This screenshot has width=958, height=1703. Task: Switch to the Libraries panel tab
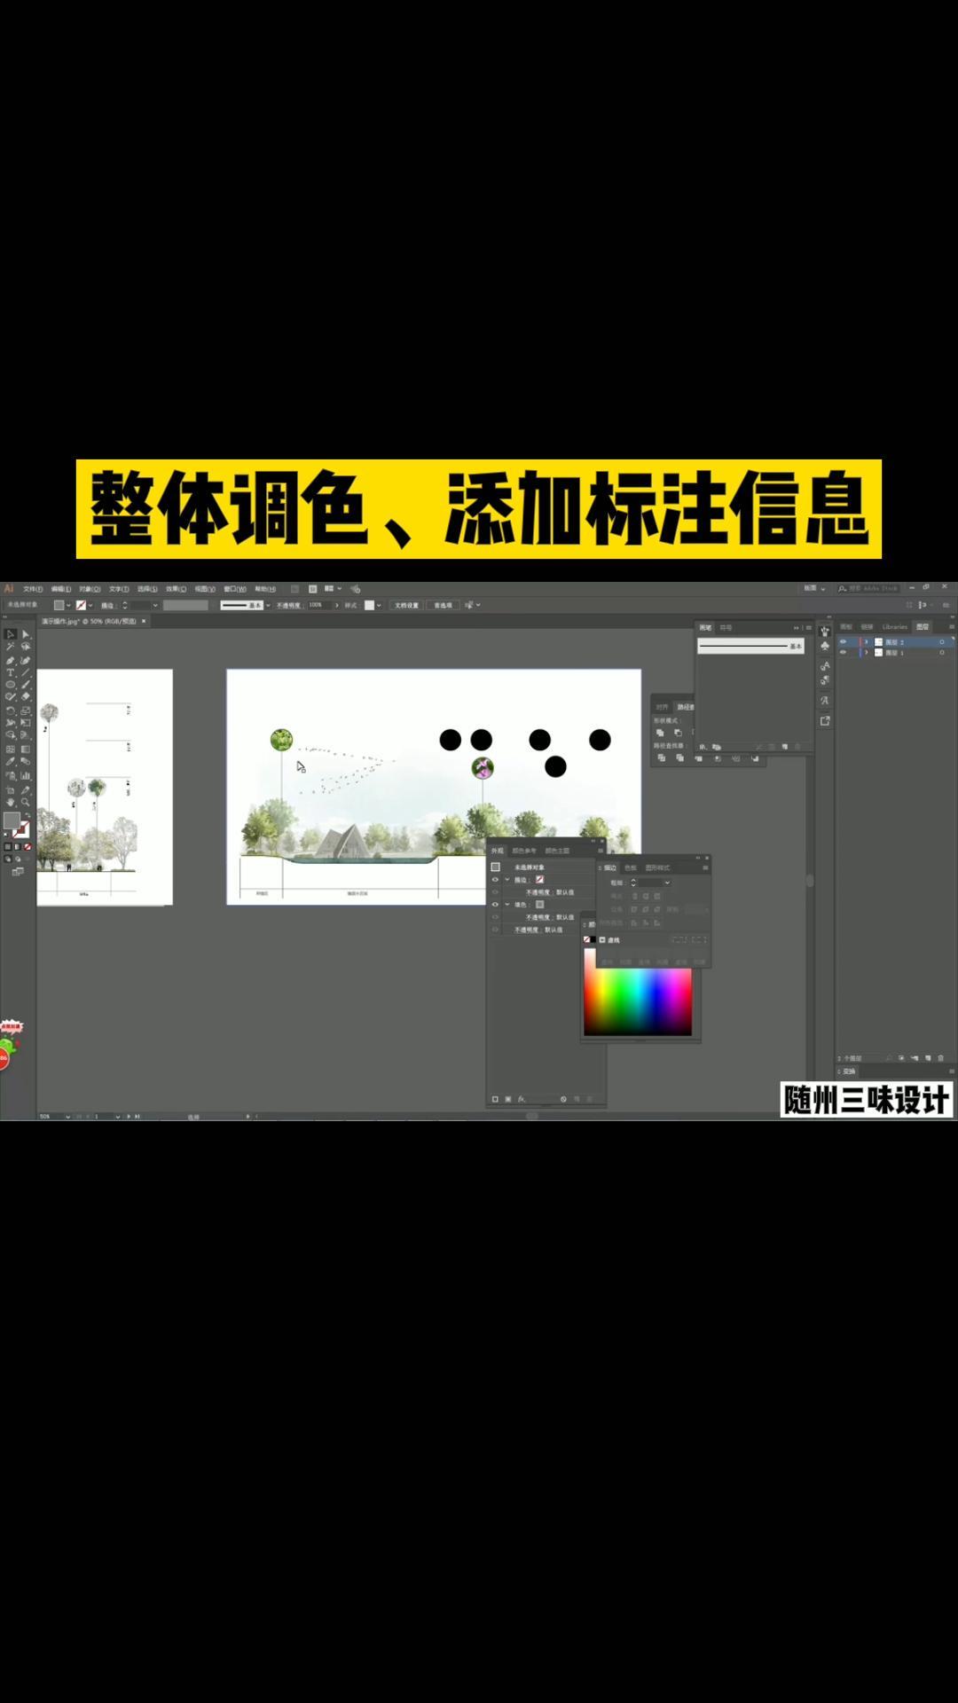(894, 626)
